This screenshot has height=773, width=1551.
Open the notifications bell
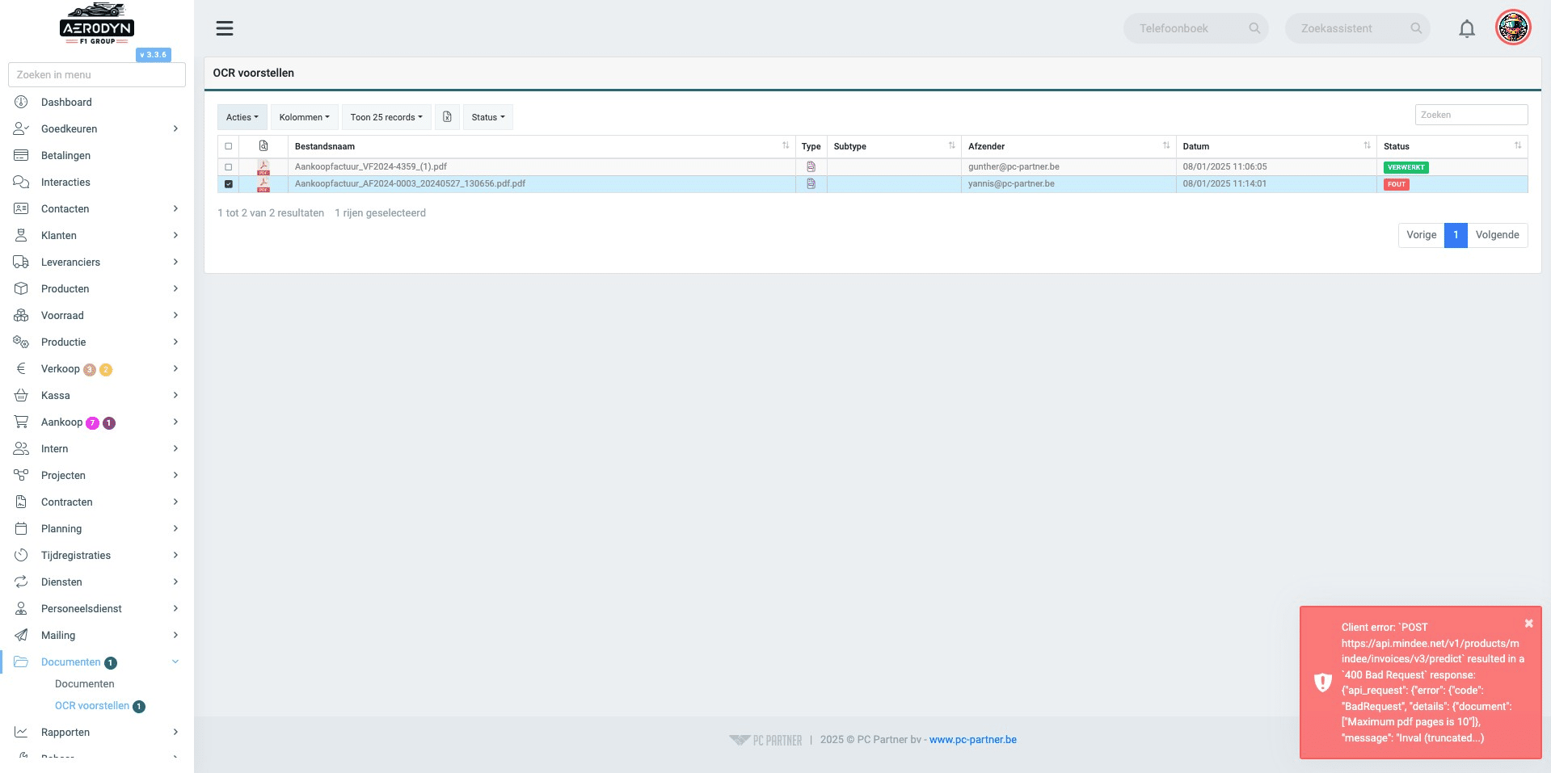1466,29
